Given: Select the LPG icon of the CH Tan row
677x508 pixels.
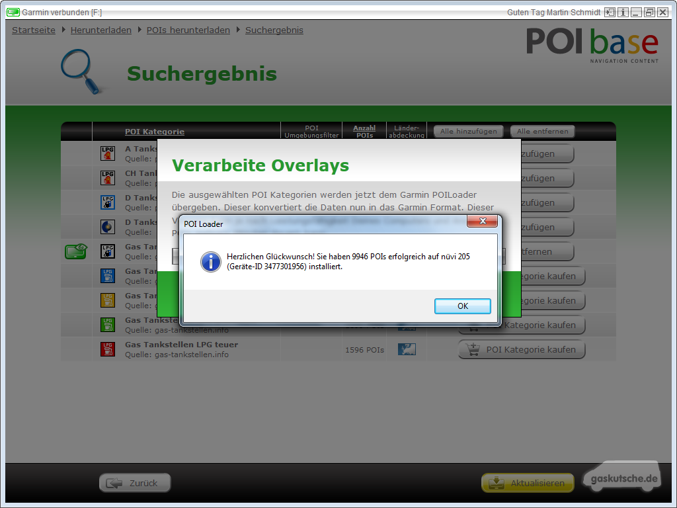Looking at the screenshot, I should pyautogui.click(x=108, y=177).
